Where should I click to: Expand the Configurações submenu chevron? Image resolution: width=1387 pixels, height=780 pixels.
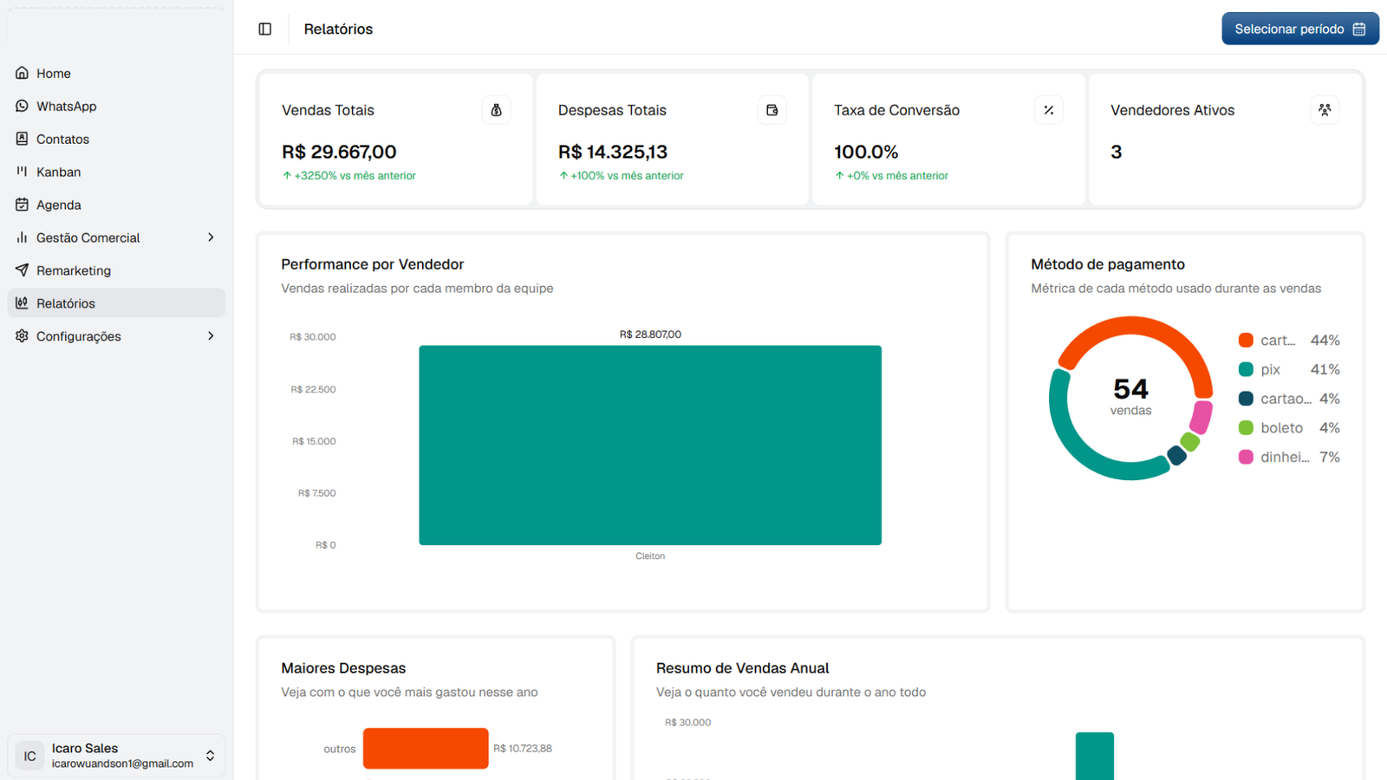[x=211, y=336]
